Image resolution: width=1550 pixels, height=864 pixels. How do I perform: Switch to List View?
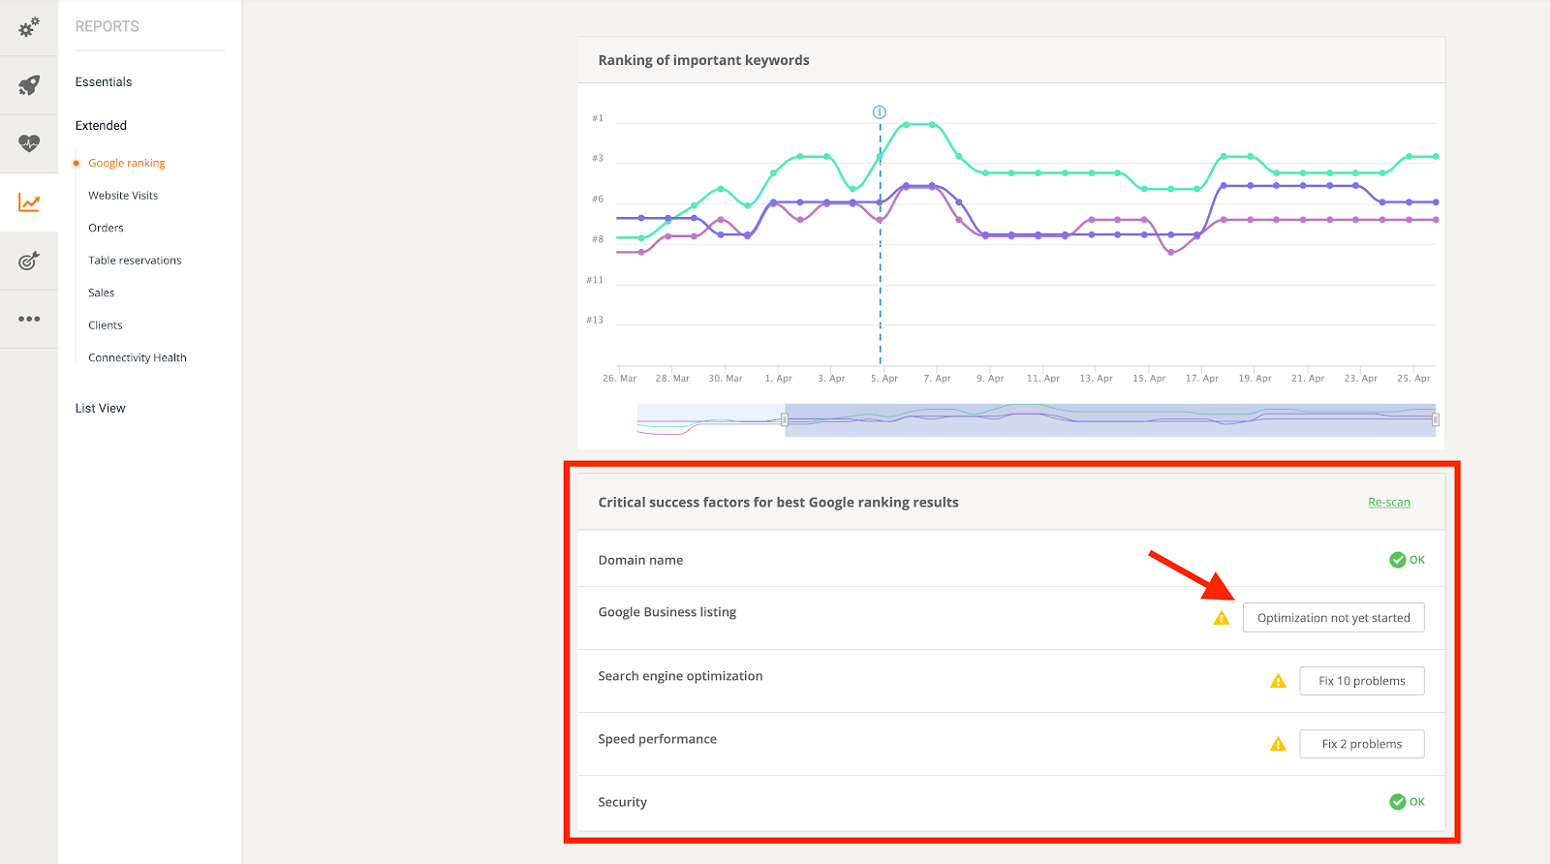pos(101,409)
